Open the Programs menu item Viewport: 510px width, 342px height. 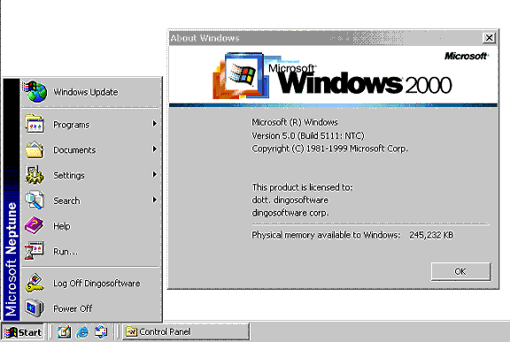91,125
